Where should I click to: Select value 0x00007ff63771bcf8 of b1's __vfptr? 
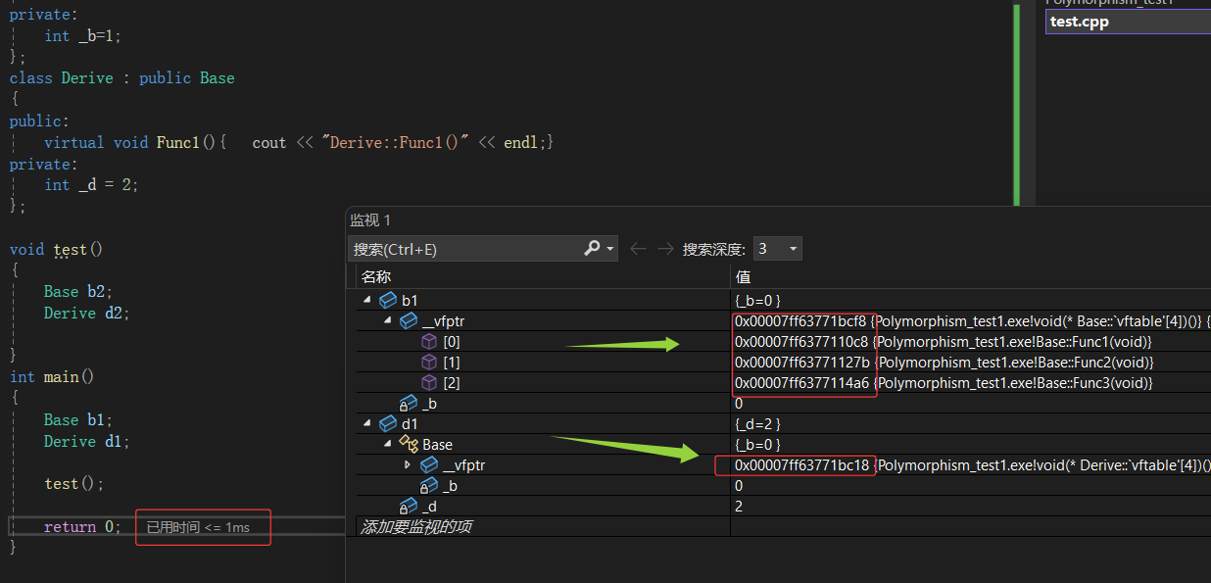pyautogui.click(x=800, y=320)
